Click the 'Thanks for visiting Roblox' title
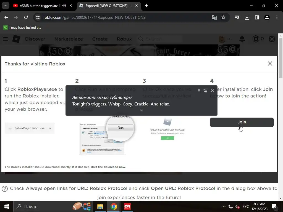283x212 pixels. click(x=35, y=64)
